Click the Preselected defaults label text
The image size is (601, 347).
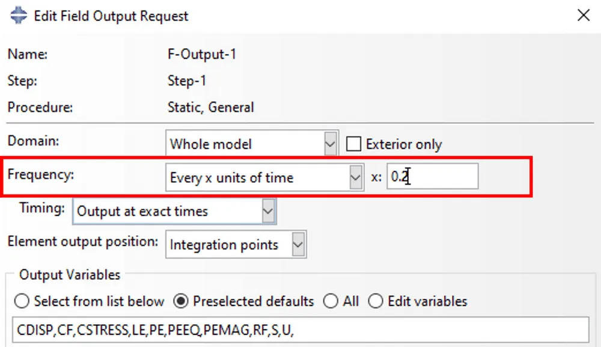coord(253,301)
